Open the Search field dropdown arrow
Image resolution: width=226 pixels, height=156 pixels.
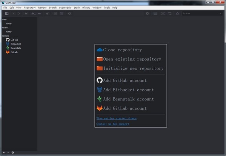click(220, 14)
